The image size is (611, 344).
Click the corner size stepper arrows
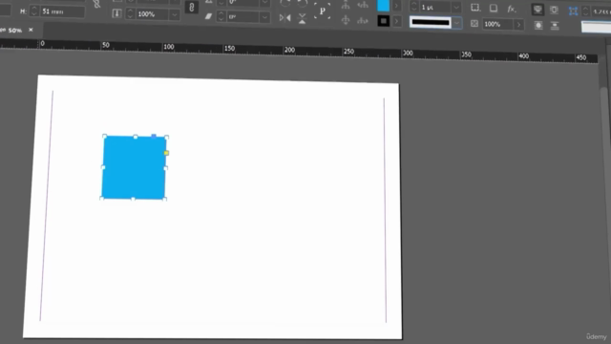coord(585,11)
